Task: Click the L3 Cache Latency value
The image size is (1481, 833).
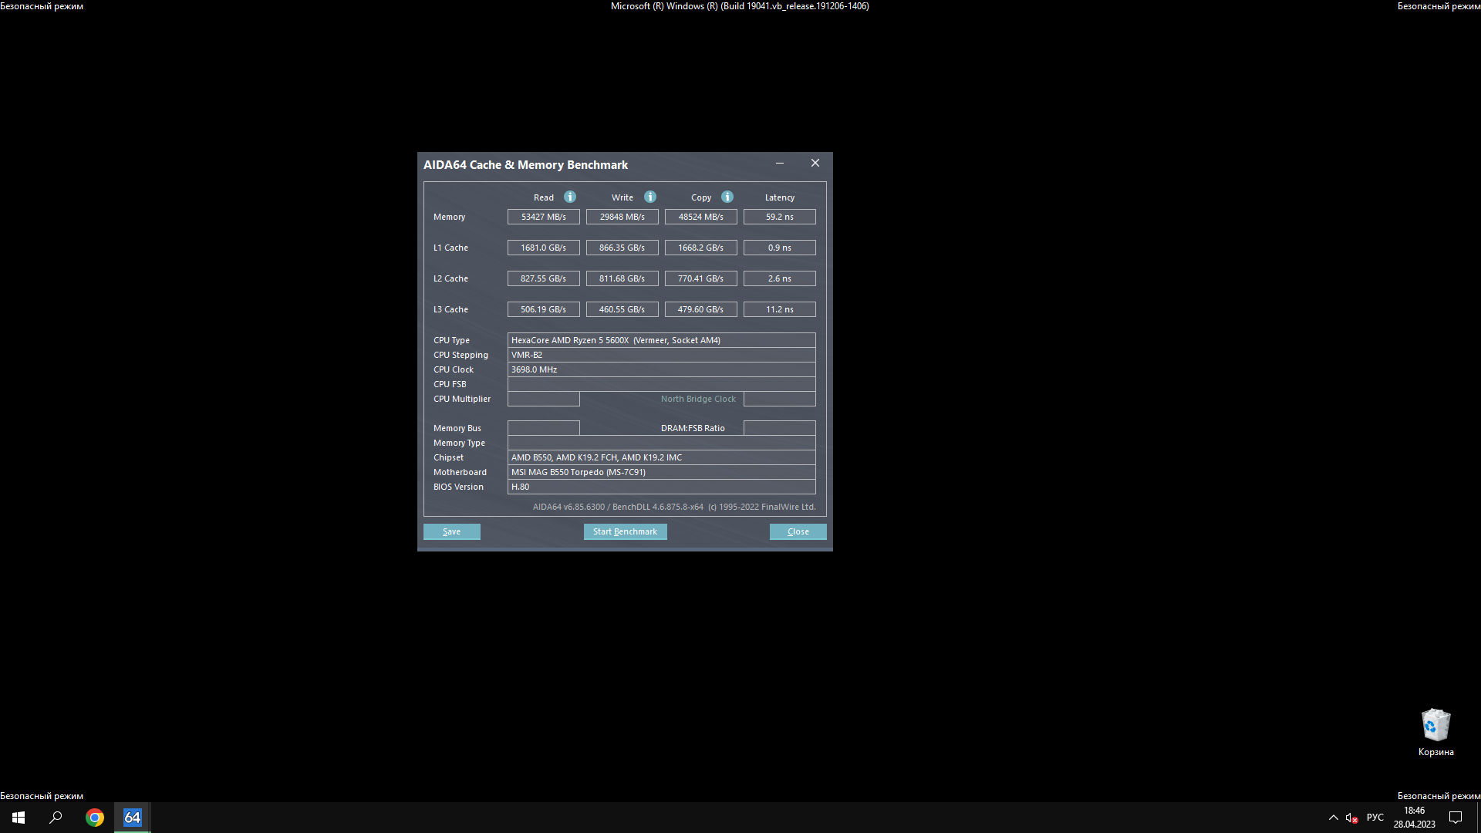Action: (x=779, y=309)
